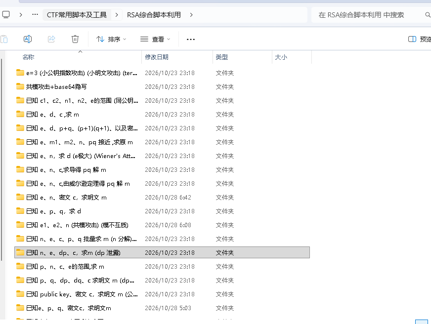Select the RSA综合脚本利用 breadcrumb
The width and height of the screenshot is (431, 324).
click(154, 15)
